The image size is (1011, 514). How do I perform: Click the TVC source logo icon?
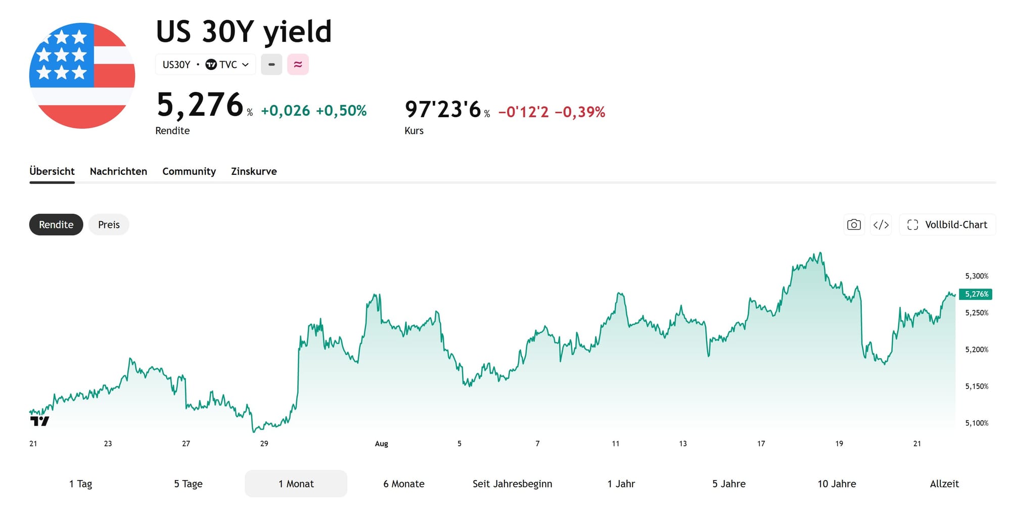coord(211,65)
